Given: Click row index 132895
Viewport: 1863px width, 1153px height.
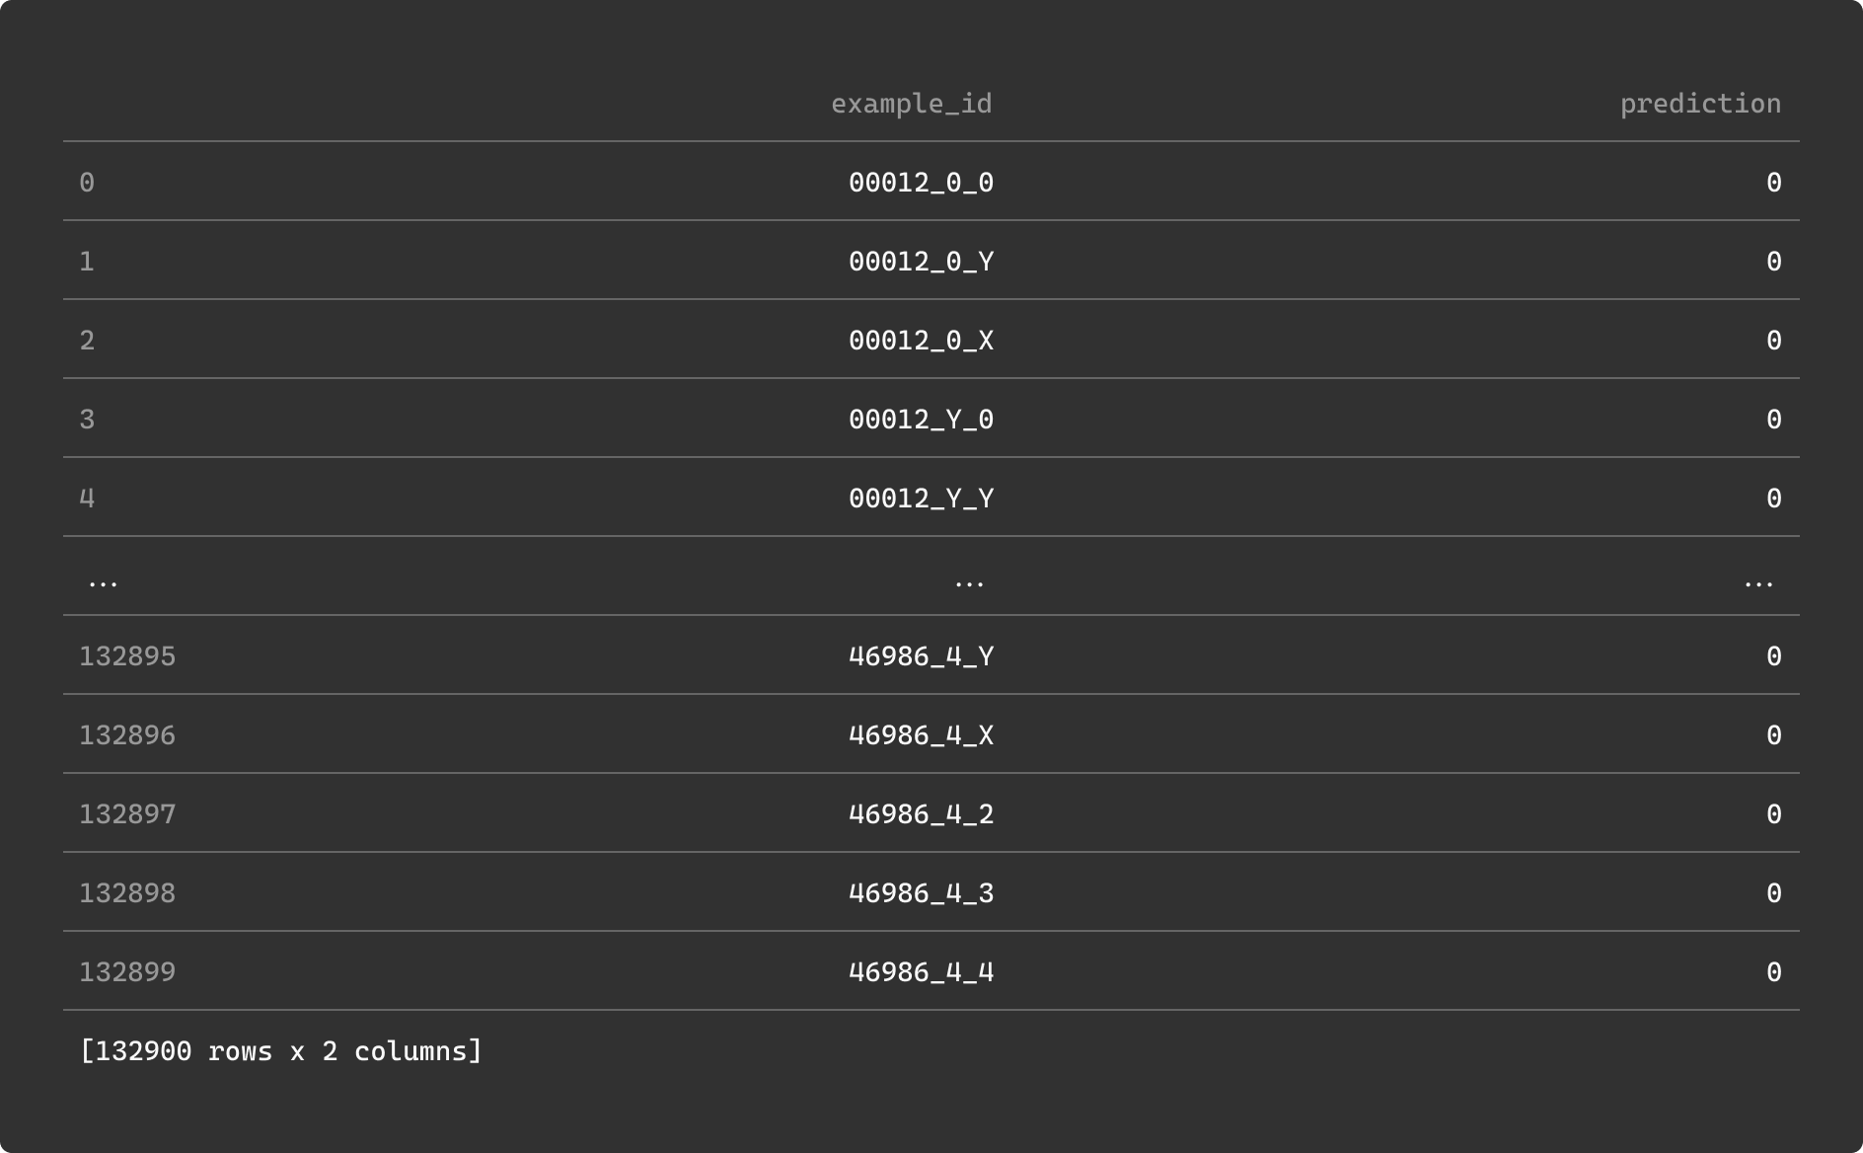Looking at the screenshot, I should pos(127,656).
